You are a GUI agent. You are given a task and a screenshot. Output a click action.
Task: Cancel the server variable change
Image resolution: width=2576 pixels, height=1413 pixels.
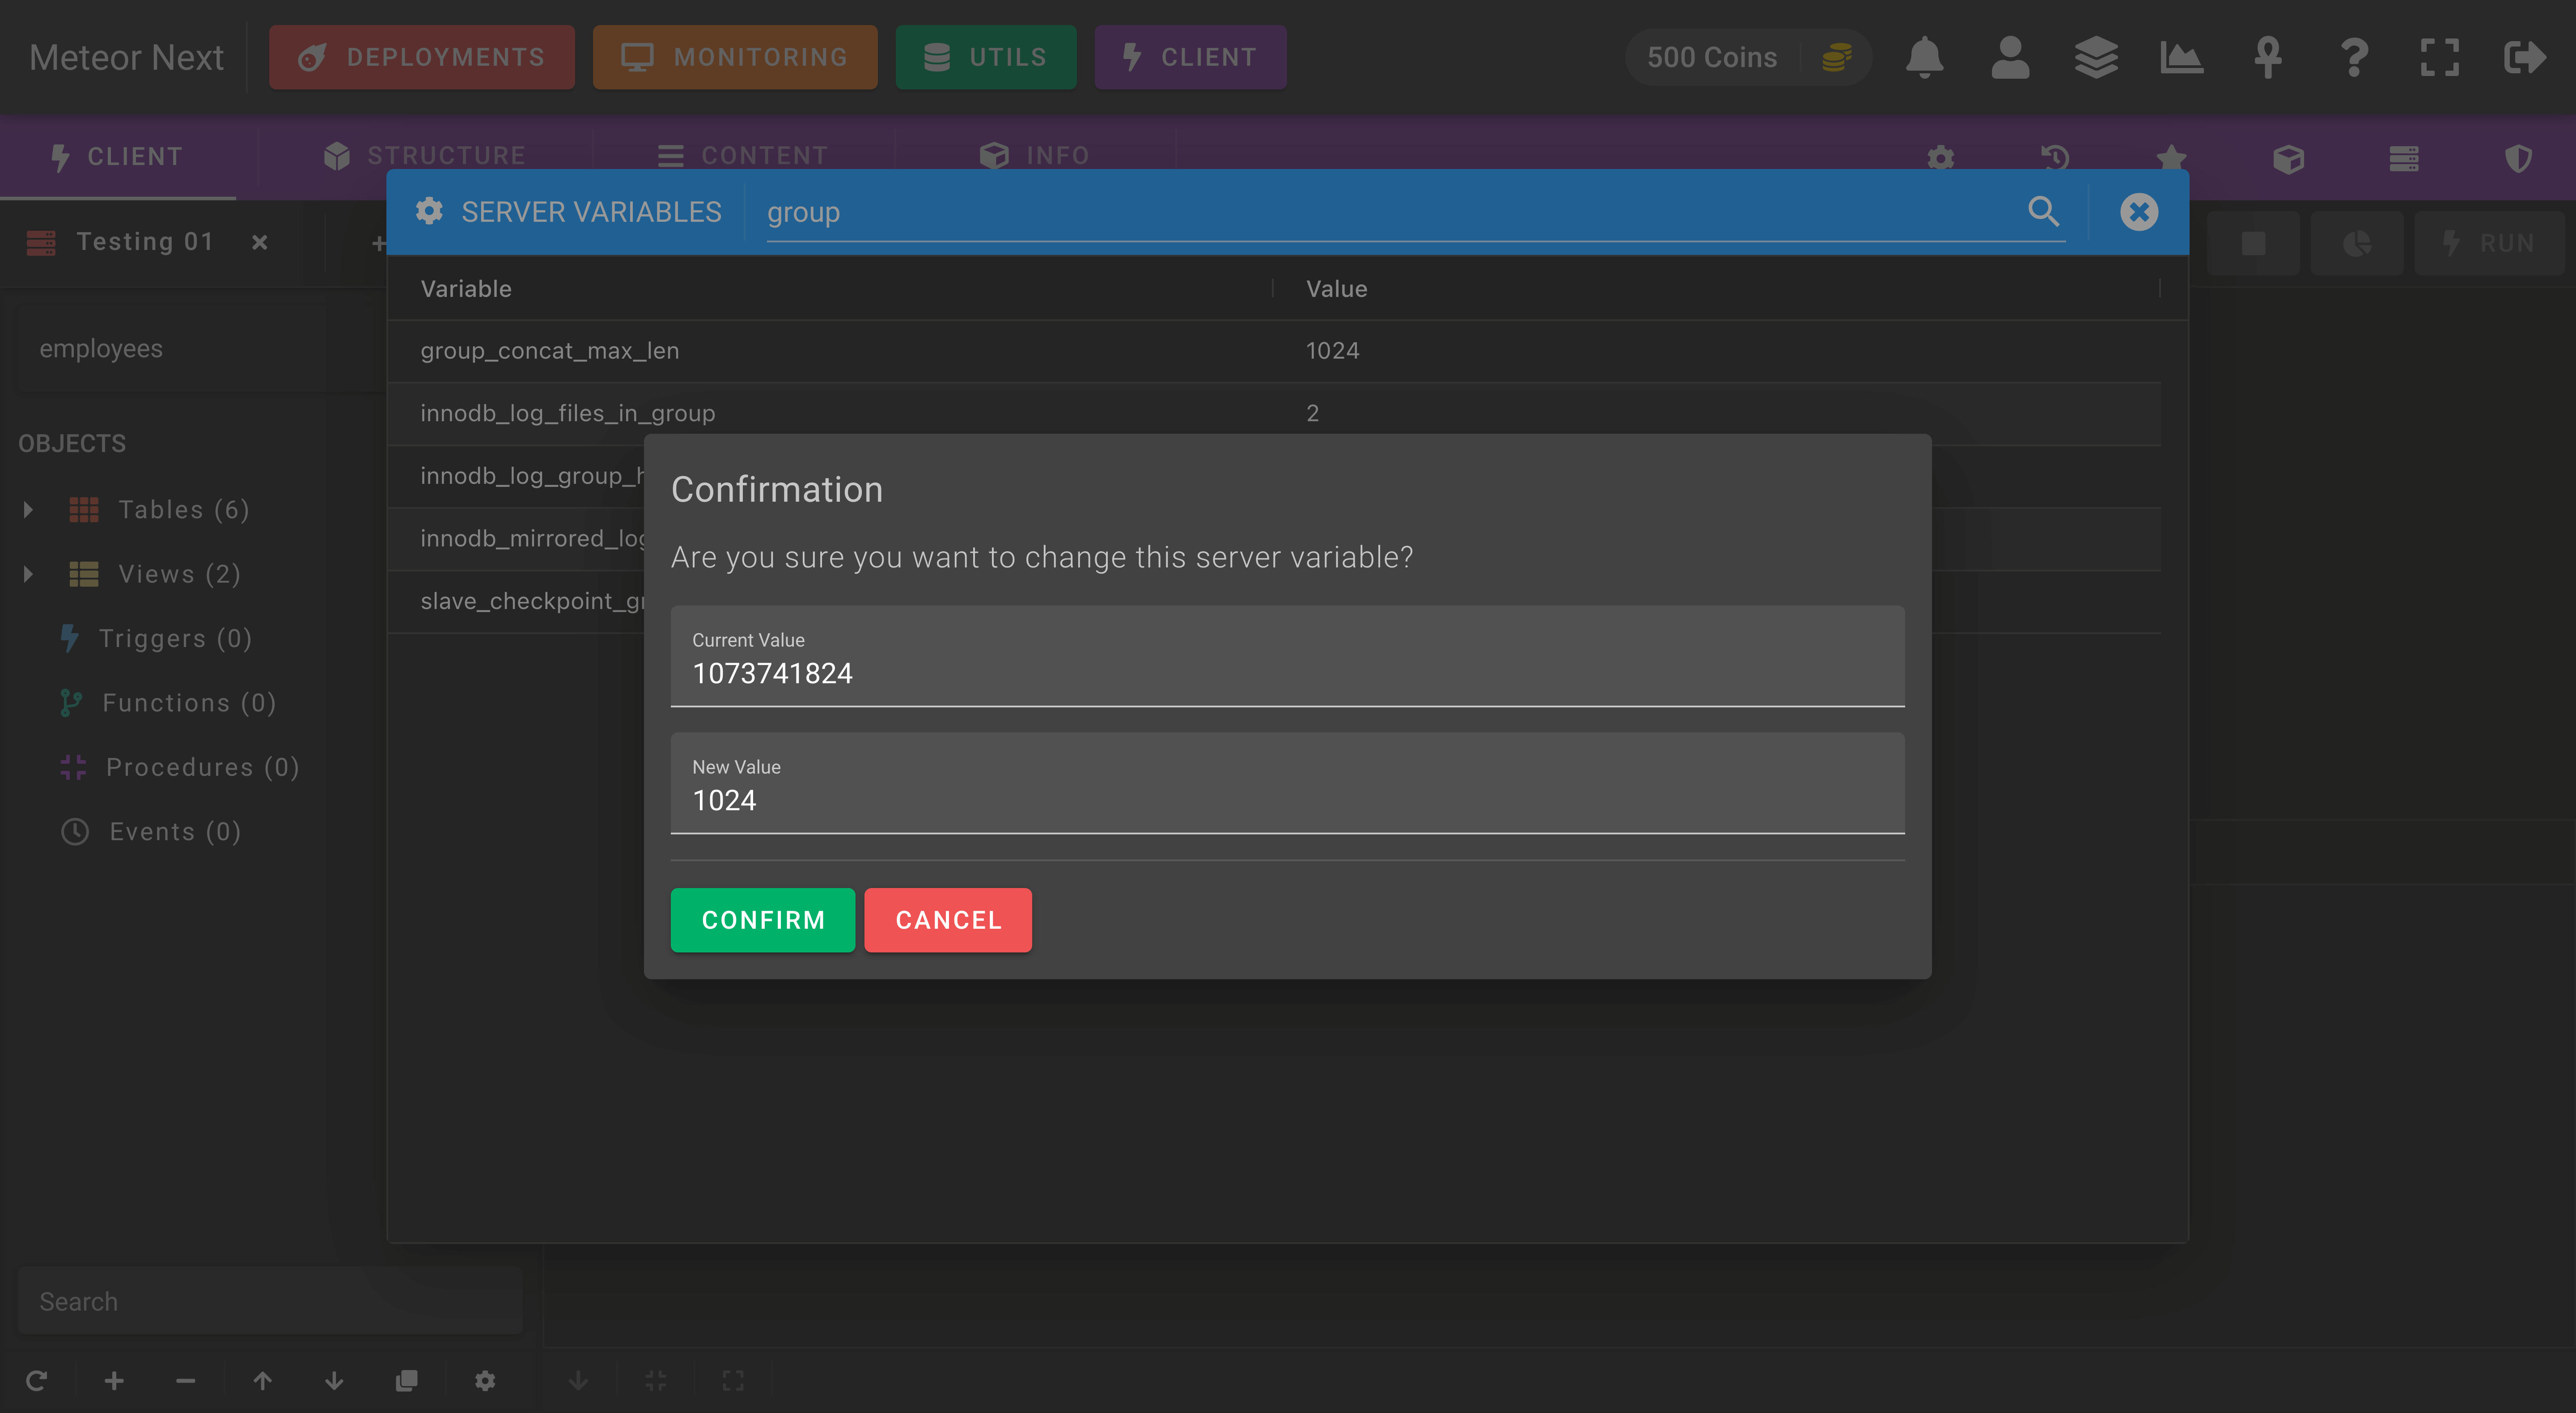tap(947, 920)
